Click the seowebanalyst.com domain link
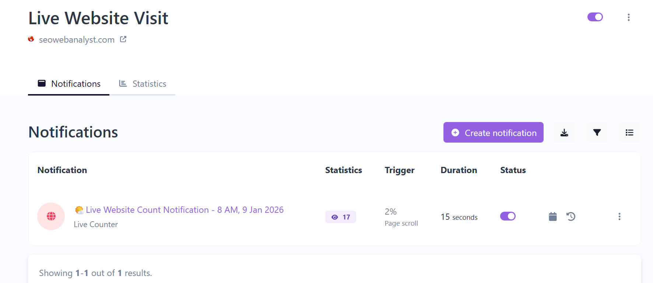This screenshot has width=653, height=283. pos(77,40)
